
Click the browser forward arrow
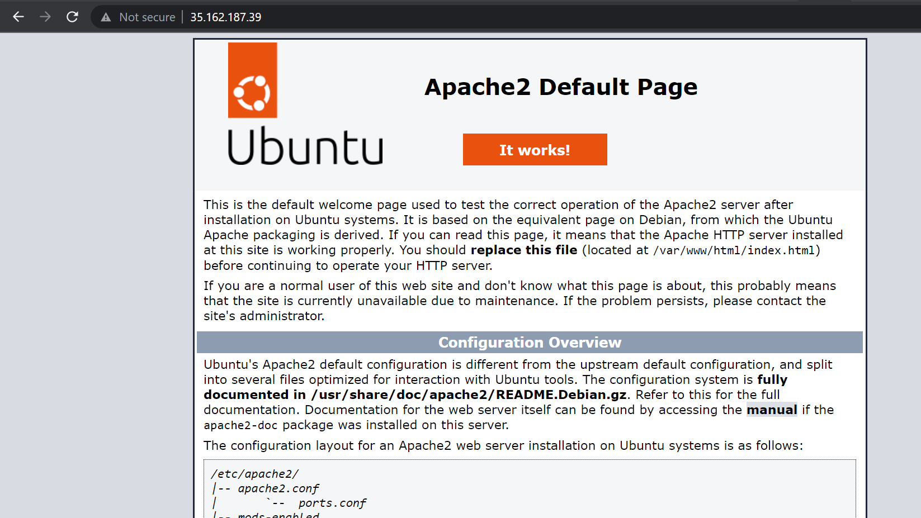pyautogui.click(x=45, y=17)
